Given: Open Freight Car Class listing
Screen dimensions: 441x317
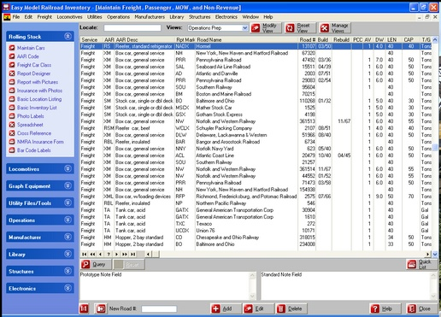Looking at the screenshot, I should 34,65.
